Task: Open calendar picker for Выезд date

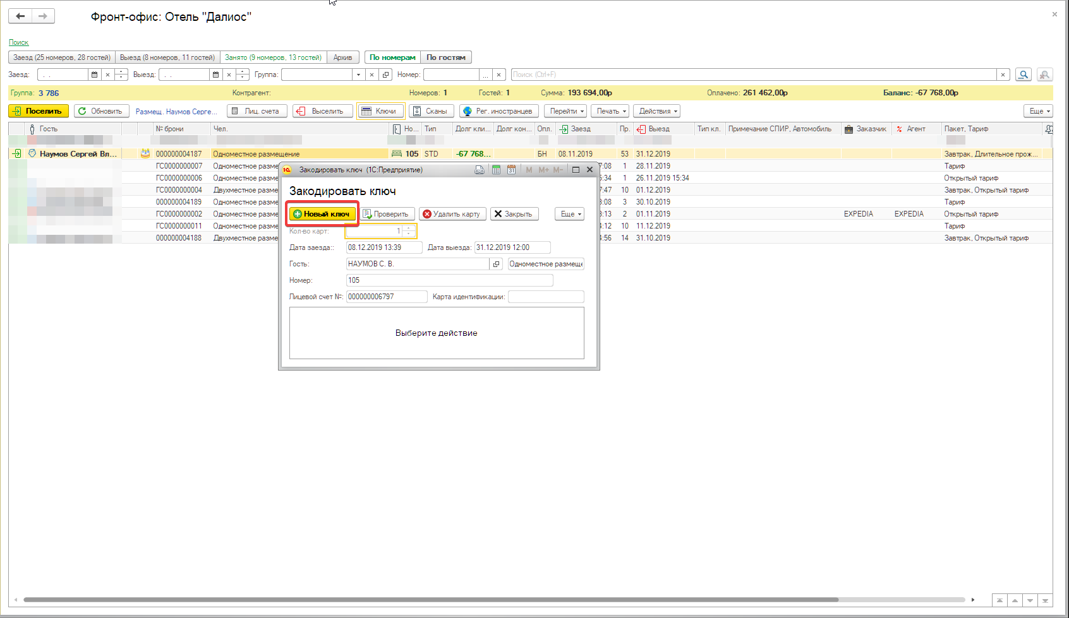Action: pyautogui.click(x=216, y=74)
